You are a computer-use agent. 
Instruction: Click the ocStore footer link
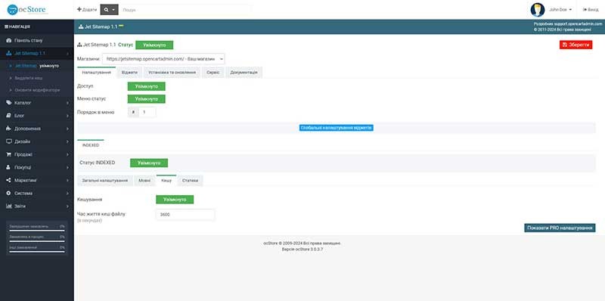pyautogui.click(x=271, y=244)
